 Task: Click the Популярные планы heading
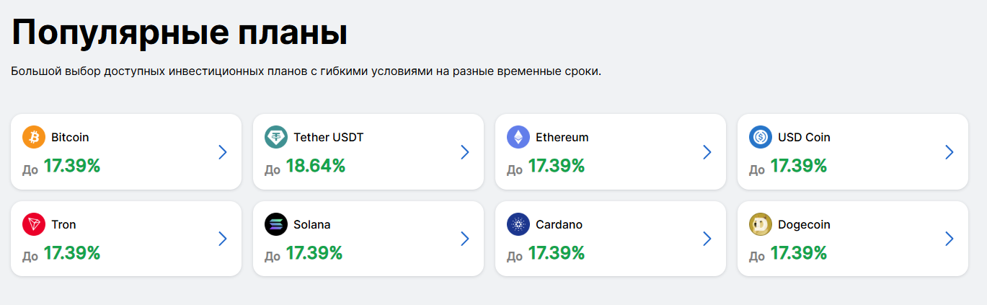click(x=180, y=32)
